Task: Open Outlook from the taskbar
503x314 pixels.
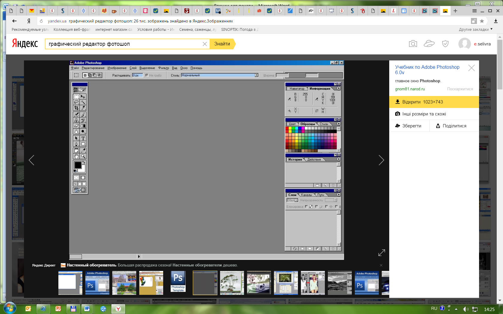Action: [28, 309]
